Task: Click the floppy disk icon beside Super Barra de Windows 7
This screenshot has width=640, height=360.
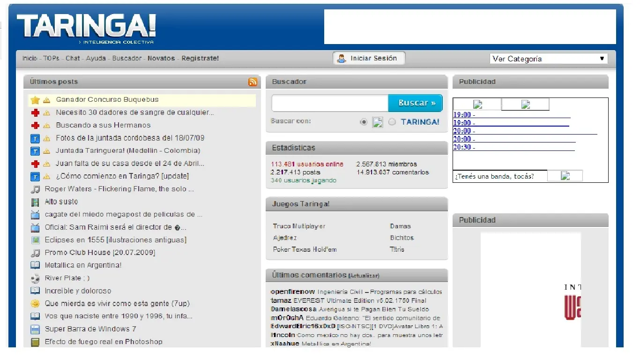Action: click(x=35, y=329)
